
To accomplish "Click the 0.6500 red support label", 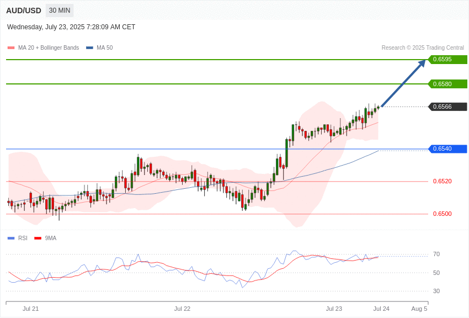I will (443, 214).
